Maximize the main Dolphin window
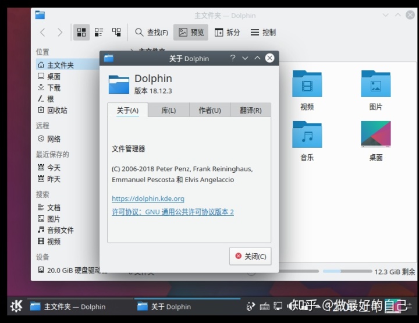 398,15
